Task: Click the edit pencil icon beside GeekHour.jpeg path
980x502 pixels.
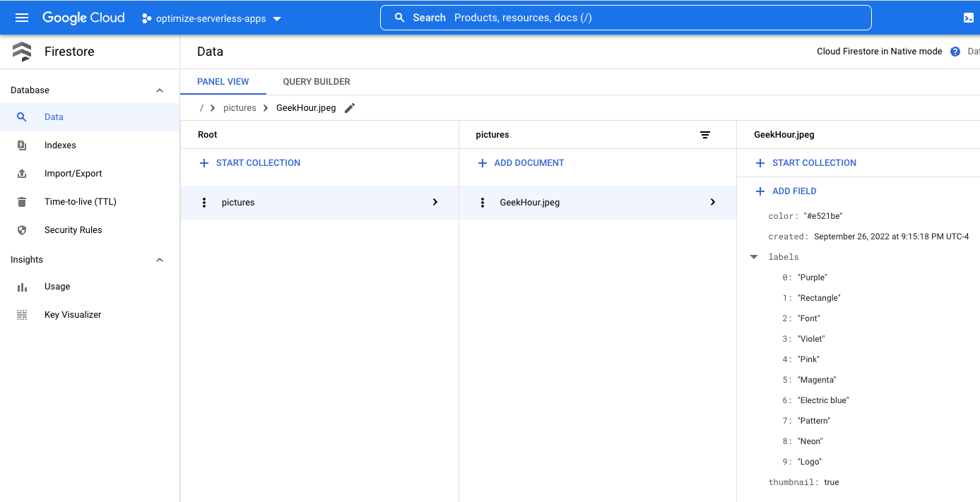Action: (350, 108)
